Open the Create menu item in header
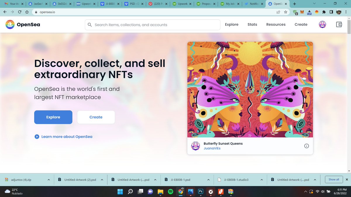 point(301,25)
